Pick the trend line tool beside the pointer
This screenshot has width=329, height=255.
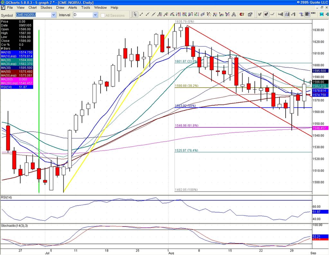(x=141, y=14)
